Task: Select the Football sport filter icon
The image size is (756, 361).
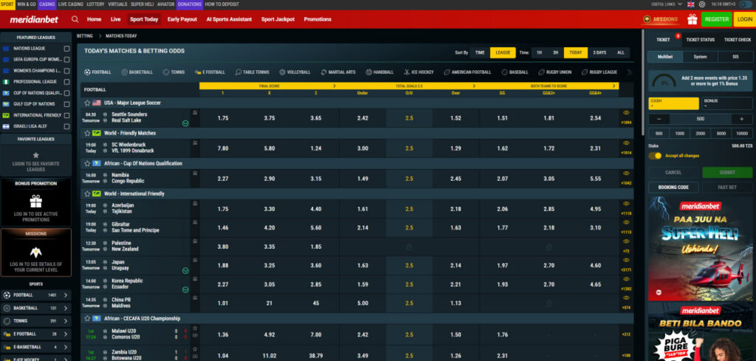Action: [x=87, y=72]
